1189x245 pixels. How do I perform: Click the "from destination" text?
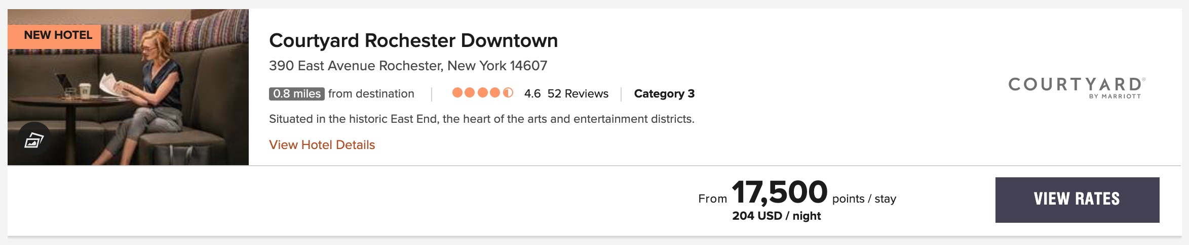pos(371,94)
